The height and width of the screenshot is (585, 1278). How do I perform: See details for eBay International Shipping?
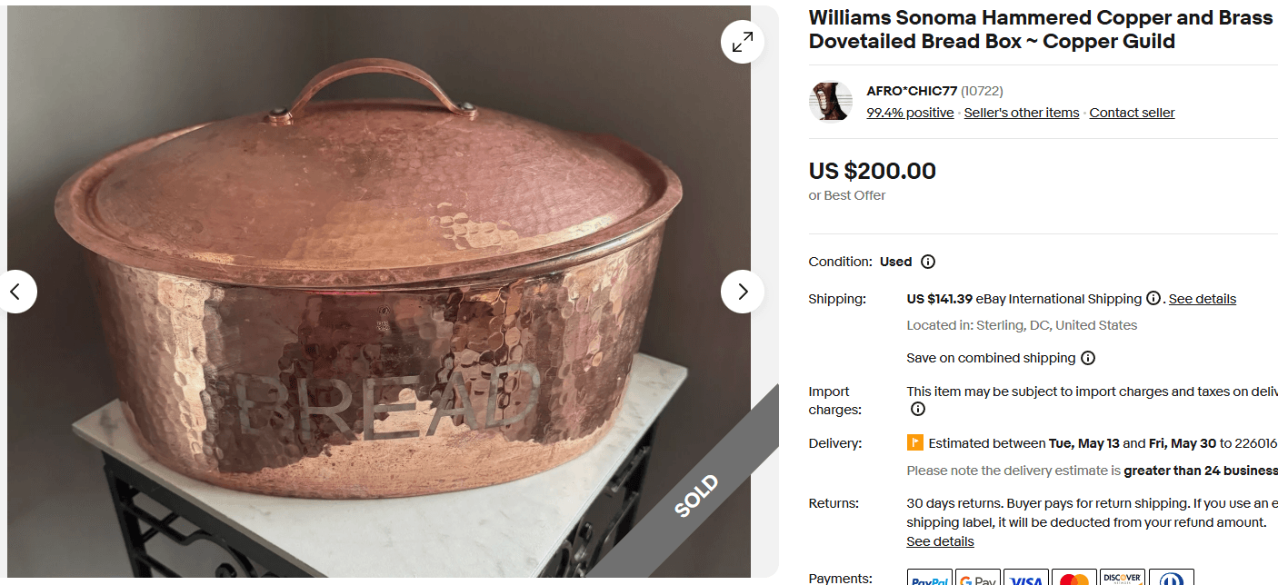click(x=1202, y=298)
